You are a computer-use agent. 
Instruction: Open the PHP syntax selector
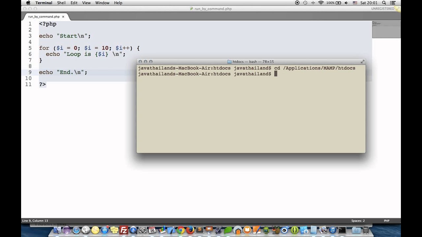pyautogui.click(x=387, y=221)
